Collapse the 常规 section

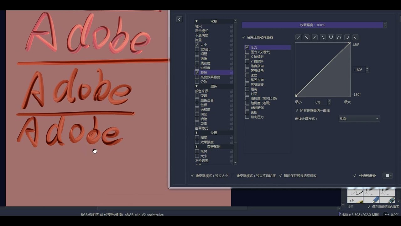[x=196, y=21]
